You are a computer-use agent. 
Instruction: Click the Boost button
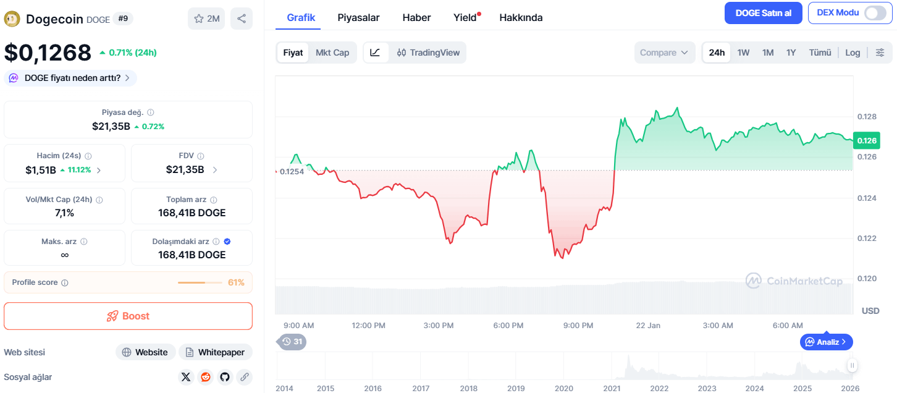pos(128,316)
